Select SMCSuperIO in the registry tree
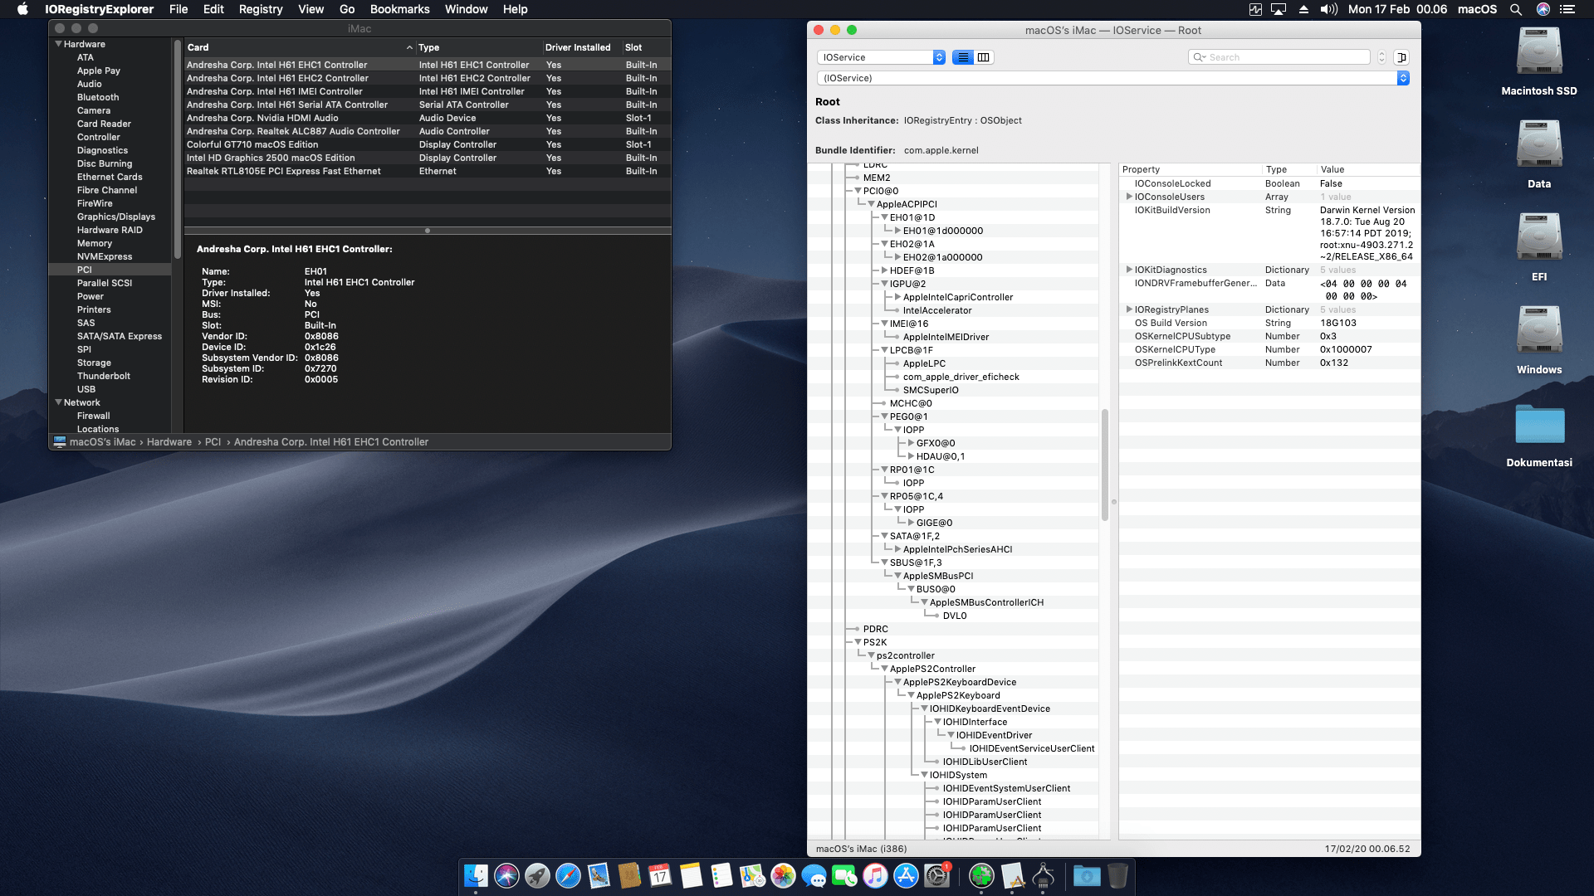Viewport: 1594px width, 896px height. pos(931,390)
